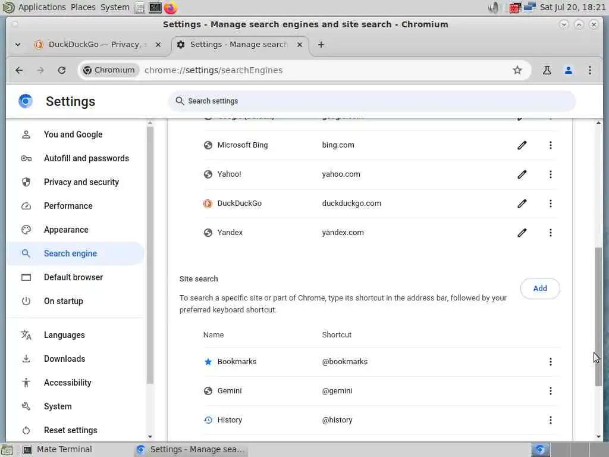Edit the Microsoft Bing search engine
Image resolution: width=609 pixels, height=457 pixels.
click(522, 145)
